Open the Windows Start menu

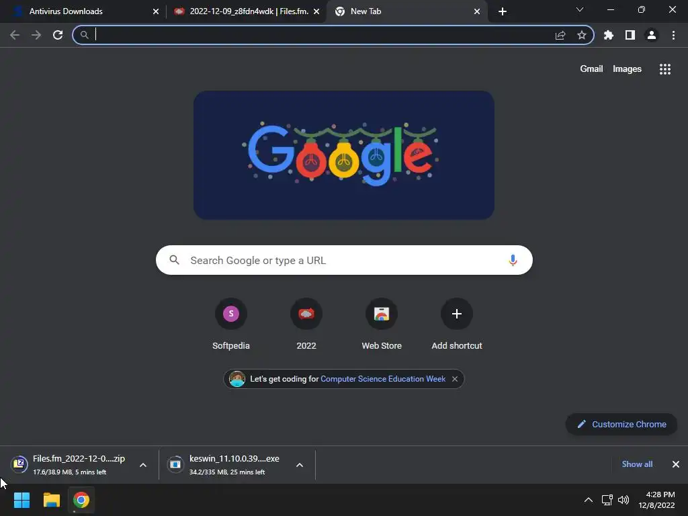[x=21, y=500]
